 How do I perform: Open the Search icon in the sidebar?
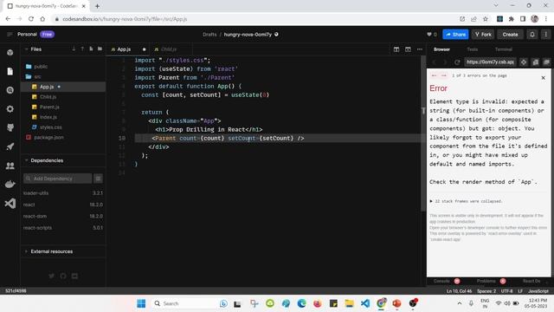pyautogui.click(x=10, y=90)
